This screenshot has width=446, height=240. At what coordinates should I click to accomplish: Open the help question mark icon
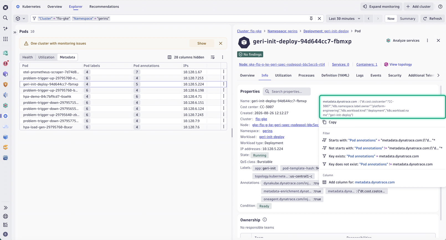coord(440,7)
